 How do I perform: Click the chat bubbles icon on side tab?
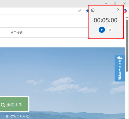[120, 58]
